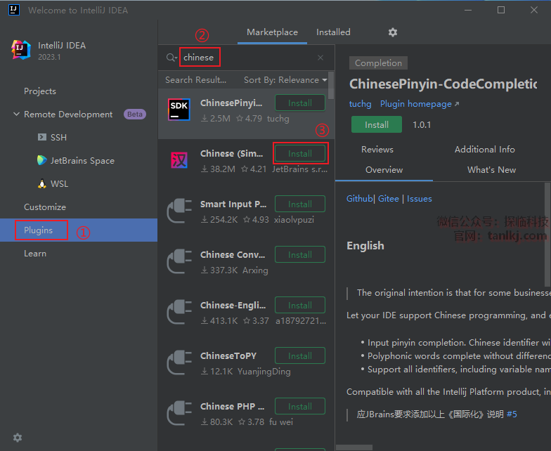The height and width of the screenshot is (451, 551).
Task: Open the Overview tab
Action: (384, 170)
